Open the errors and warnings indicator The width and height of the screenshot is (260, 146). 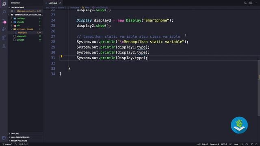pos(24,144)
